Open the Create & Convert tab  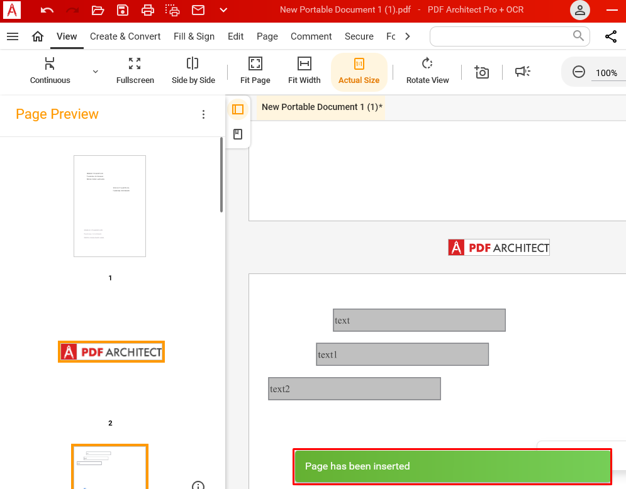point(125,36)
